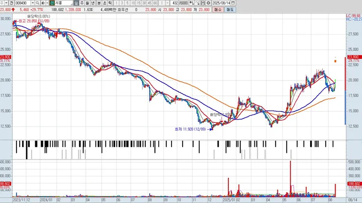Click the 30,000 label on left price axis
This screenshot has width=362, height=203.
click(x=6, y=19)
